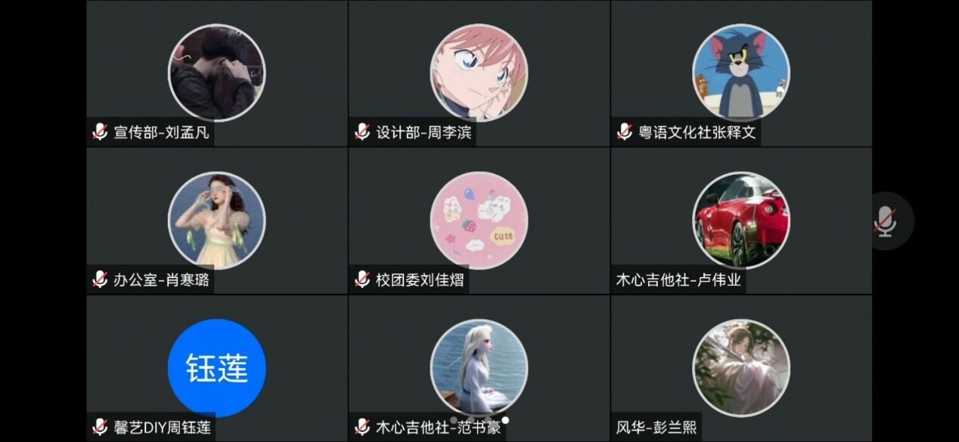Click the name label 风华-彭兰熙
Image resolution: width=959 pixels, height=442 pixels.
(x=657, y=428)
